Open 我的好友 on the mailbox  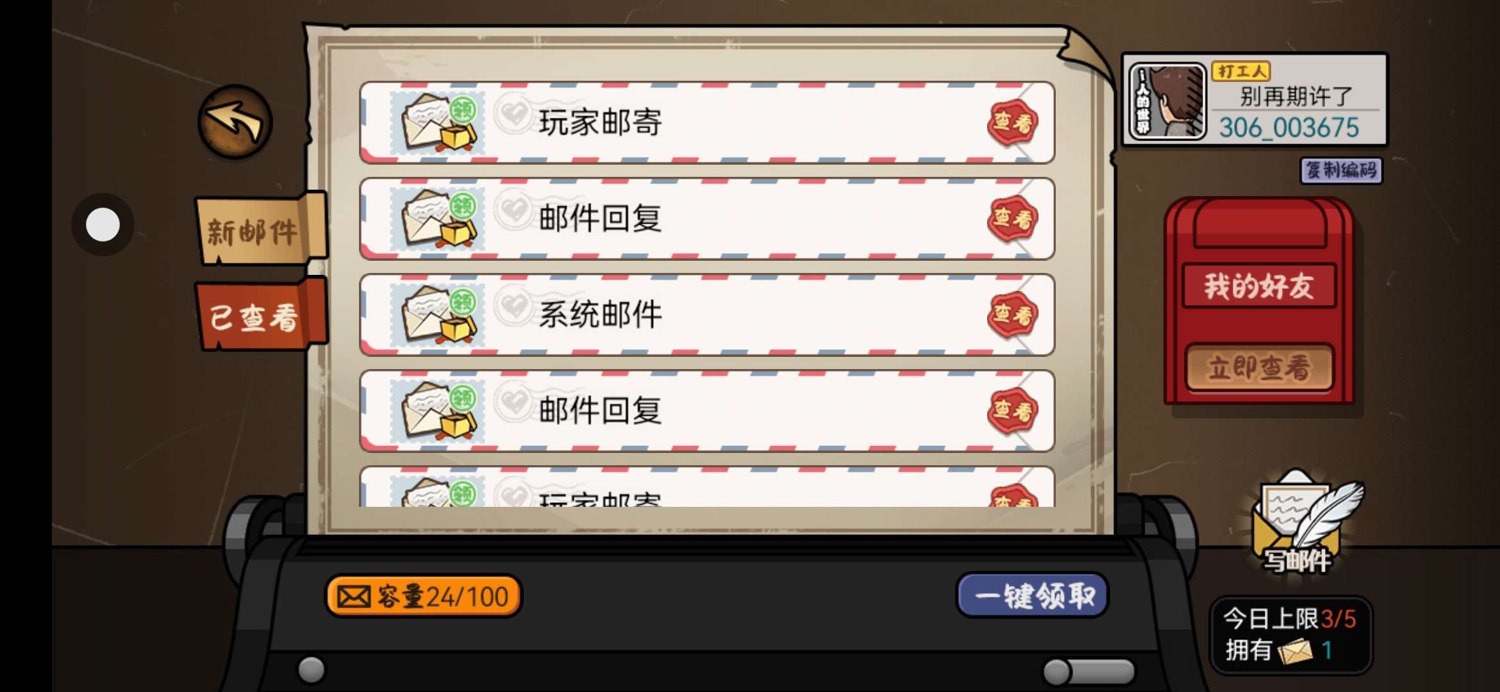click(1259, 286)
